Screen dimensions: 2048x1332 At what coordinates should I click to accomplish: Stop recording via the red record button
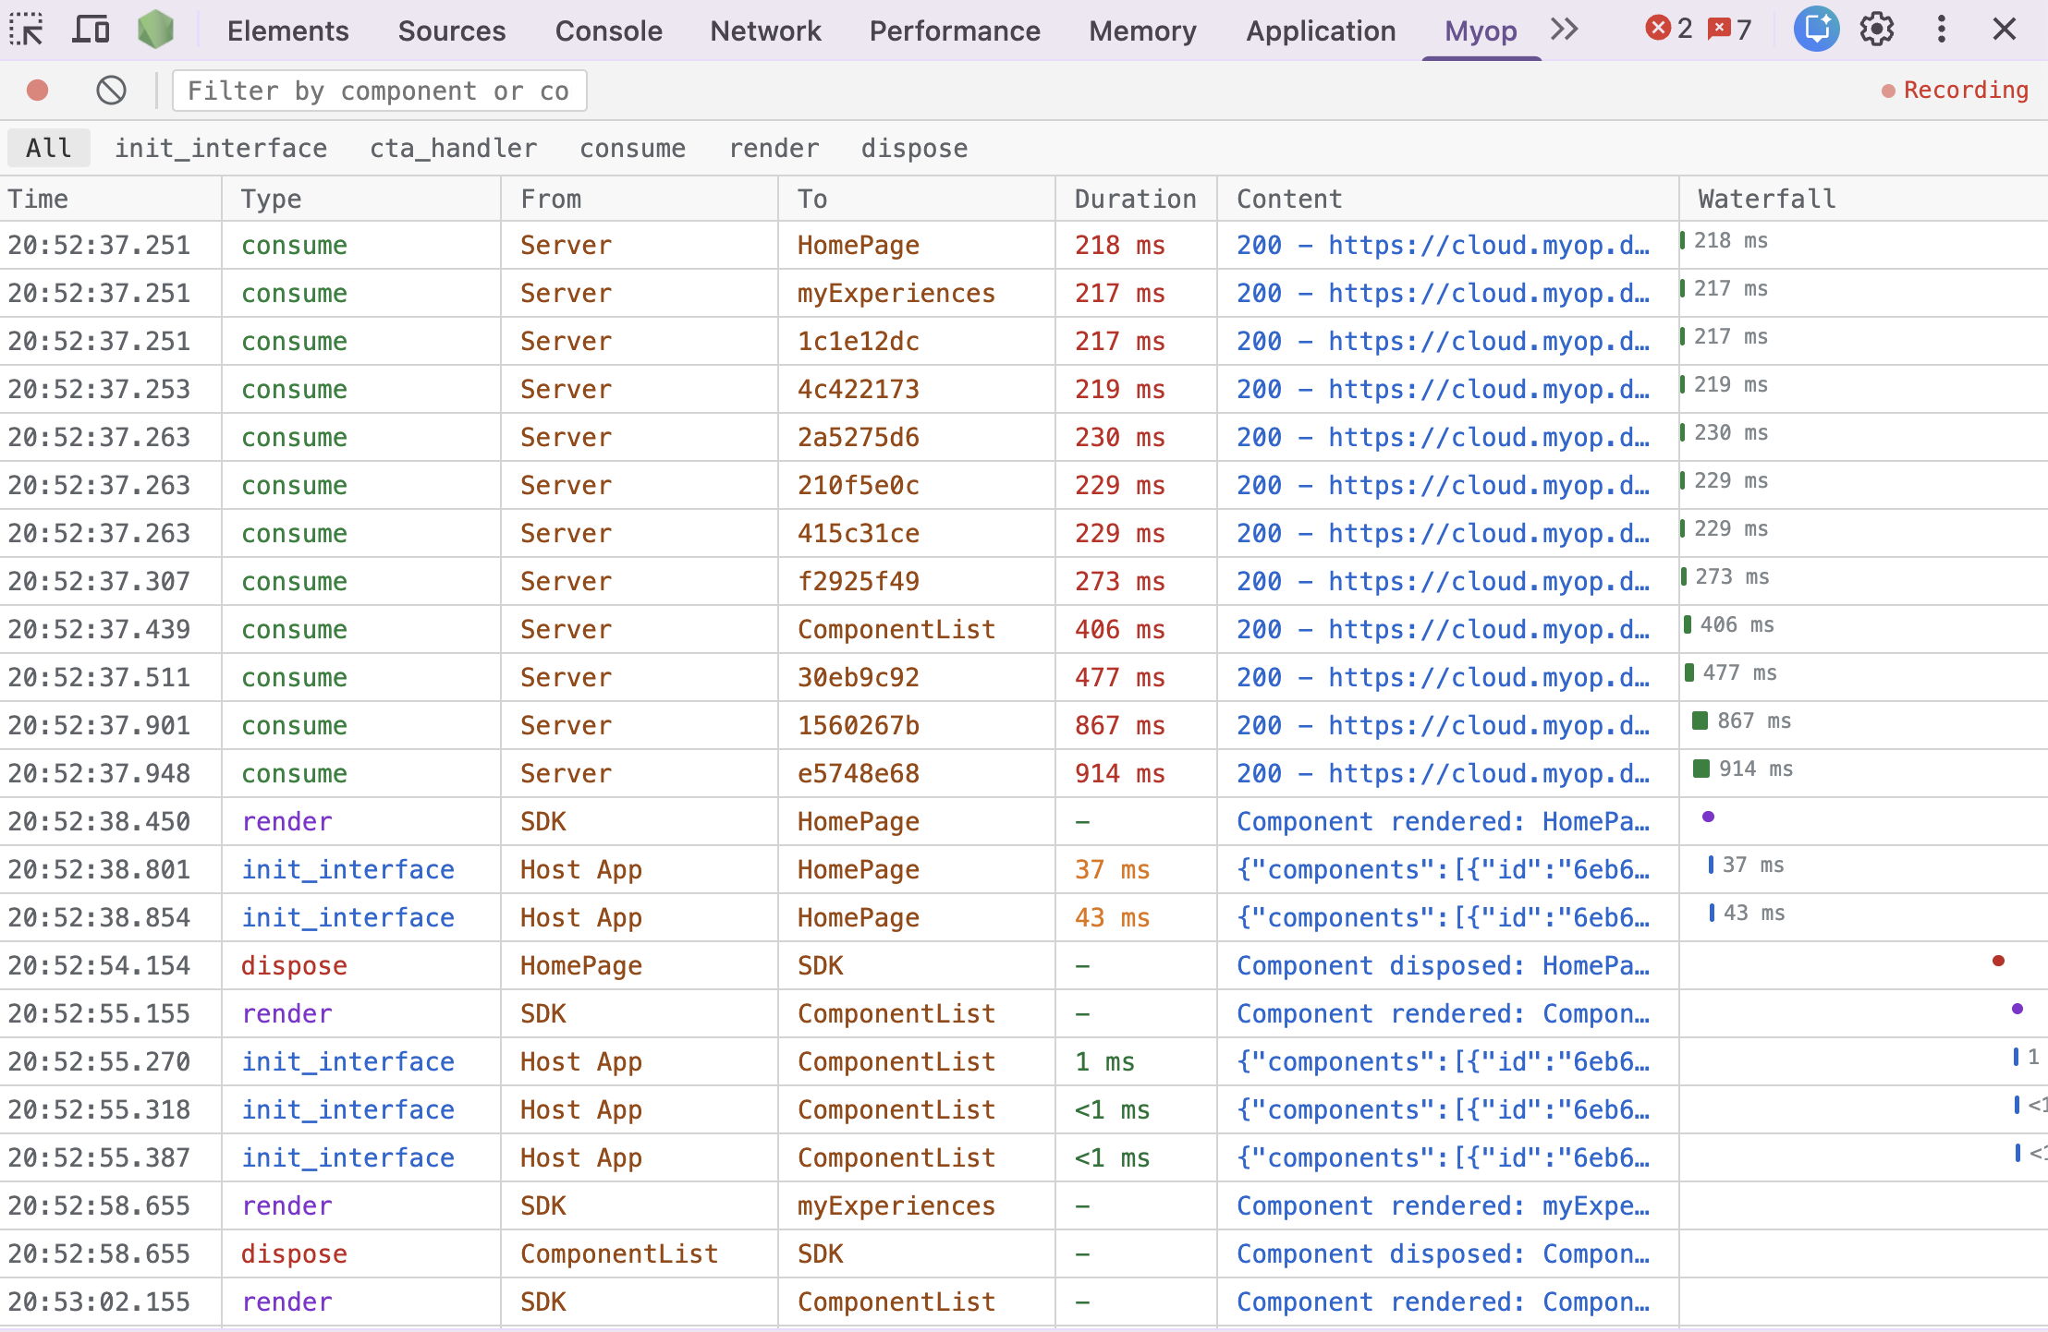coord(36,90)
